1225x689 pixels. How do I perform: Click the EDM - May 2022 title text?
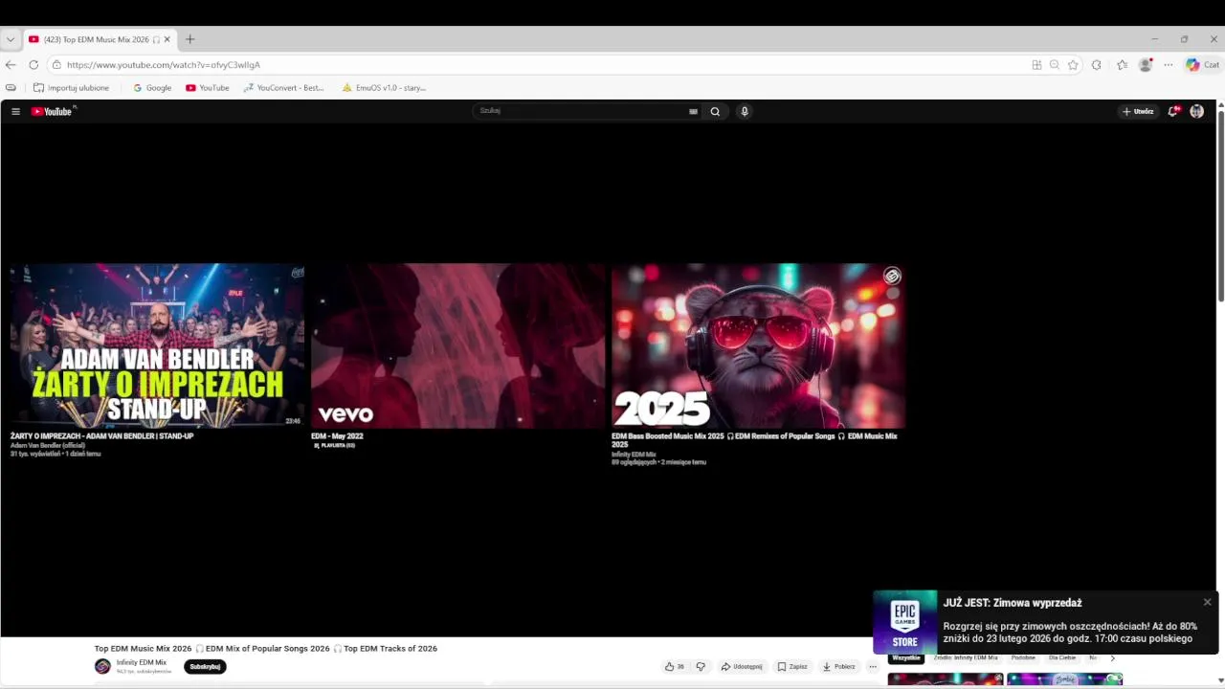[x=337, y=436]
